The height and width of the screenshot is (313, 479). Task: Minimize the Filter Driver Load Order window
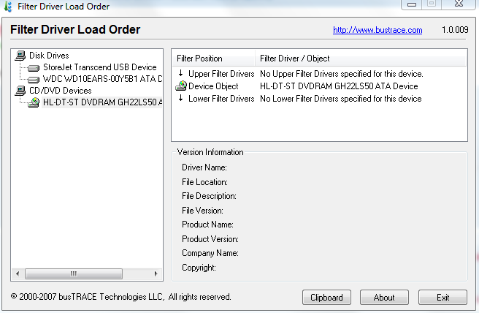(x=412, y=4)
